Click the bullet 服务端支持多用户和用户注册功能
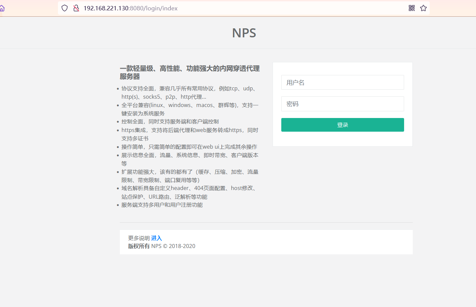This screenshot has width=476, height=307. [162, 205]
